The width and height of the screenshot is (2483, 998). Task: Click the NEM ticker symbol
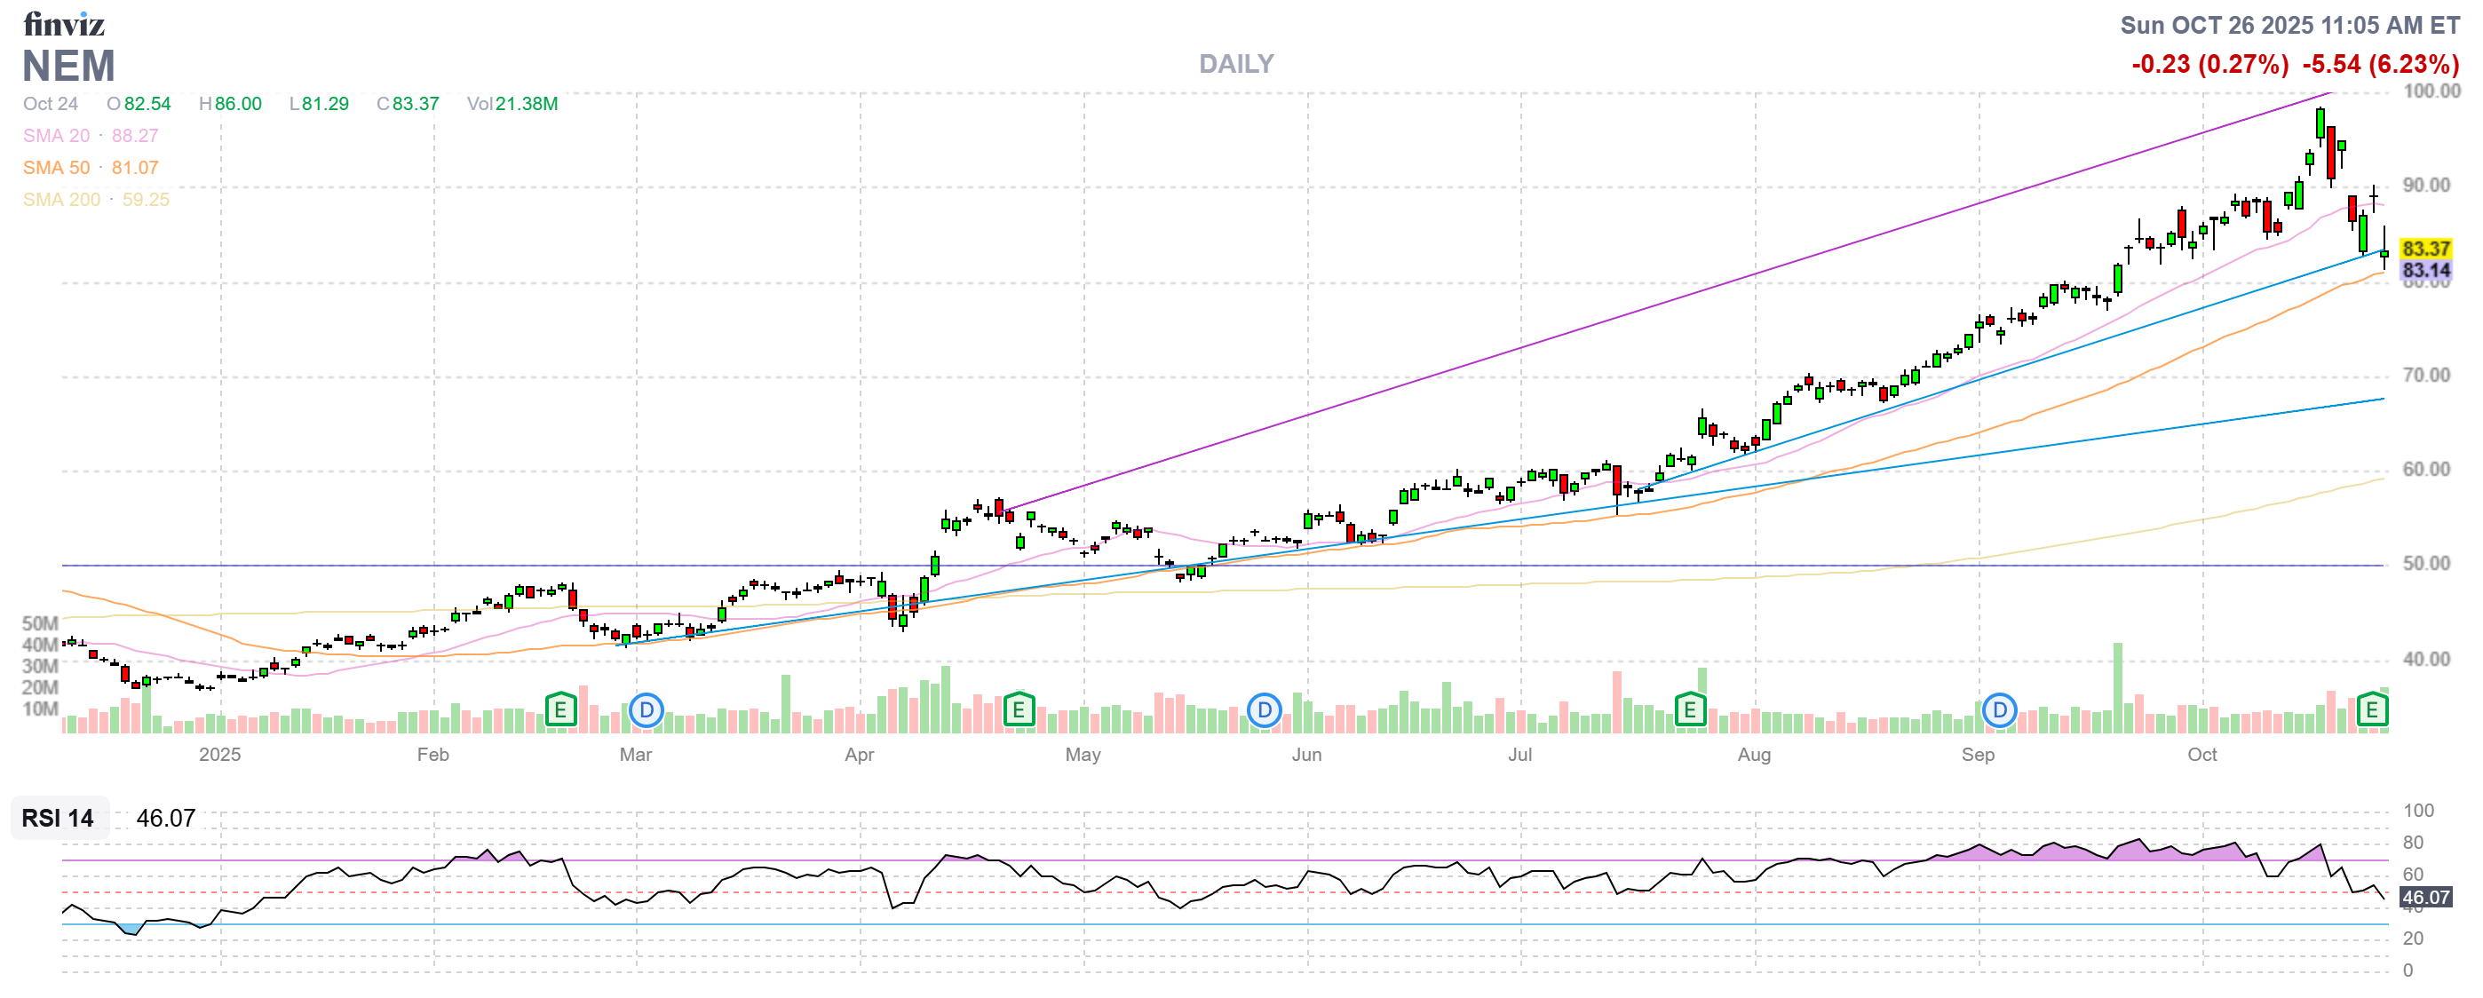pyautogui.click(x=68, y=66)
